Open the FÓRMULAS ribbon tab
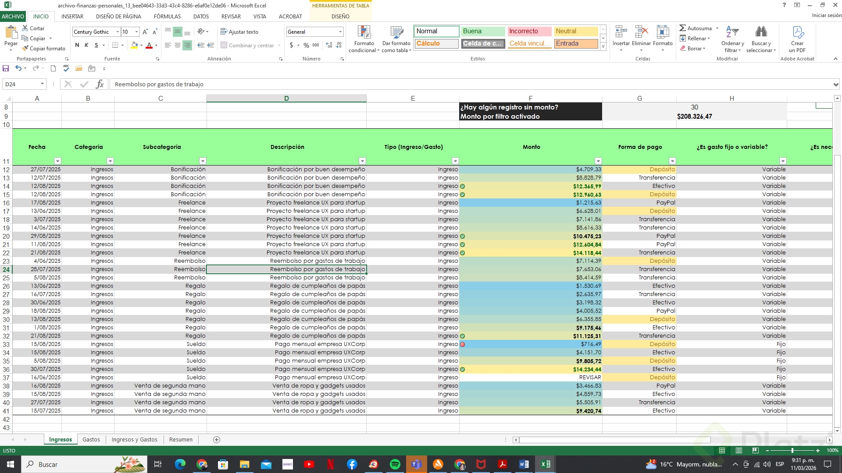The image size is (842, 473). click(x=167, y=17)
